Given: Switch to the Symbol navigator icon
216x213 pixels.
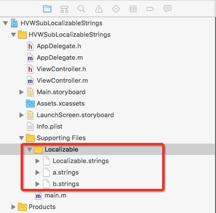Looking at the screenshot, I should [x=64, y=9].
